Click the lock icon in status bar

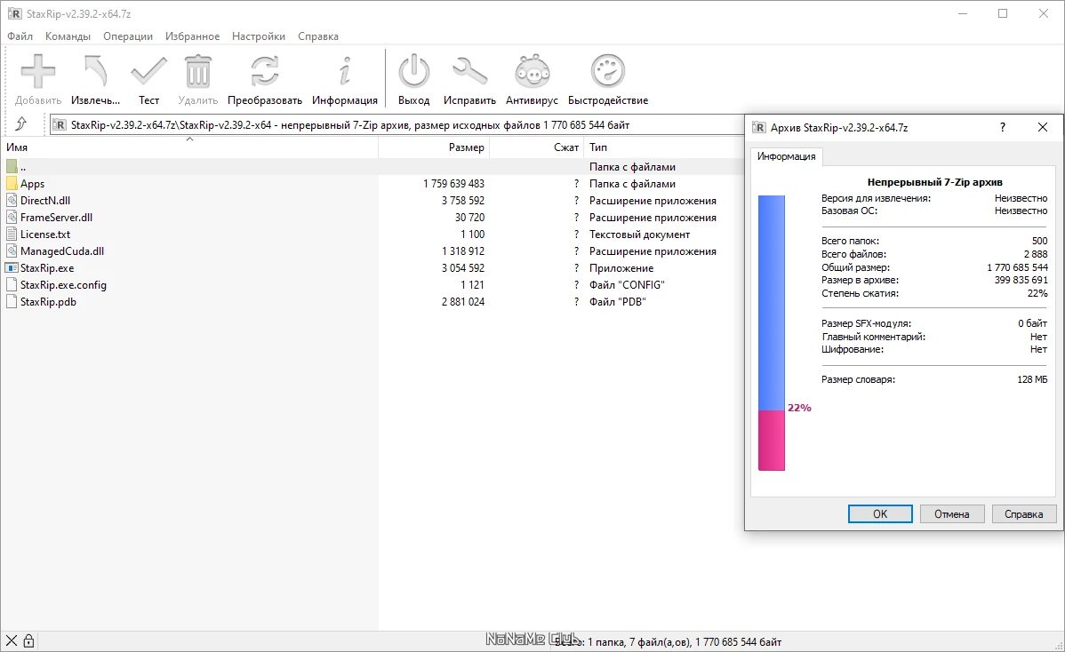tap(28, 640)
